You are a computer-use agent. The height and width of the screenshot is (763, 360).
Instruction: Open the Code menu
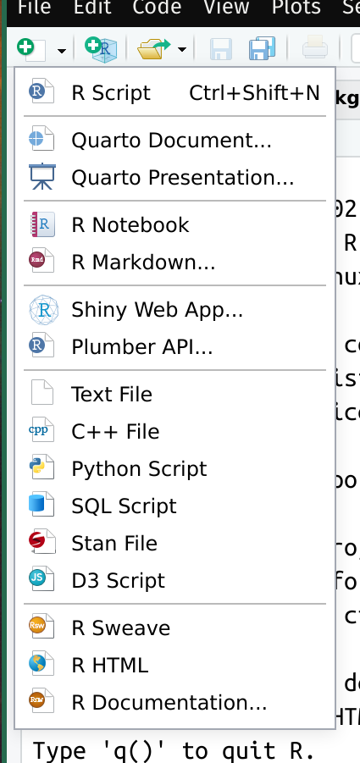click(157, 8)
